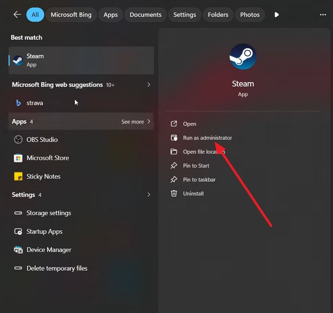The height and width of the screenshot is (313, 333).
Task: Open Steam file location
Action: (204, 152)
